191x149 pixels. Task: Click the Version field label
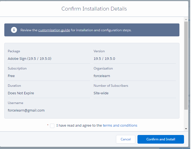click(x=99, y=51)
